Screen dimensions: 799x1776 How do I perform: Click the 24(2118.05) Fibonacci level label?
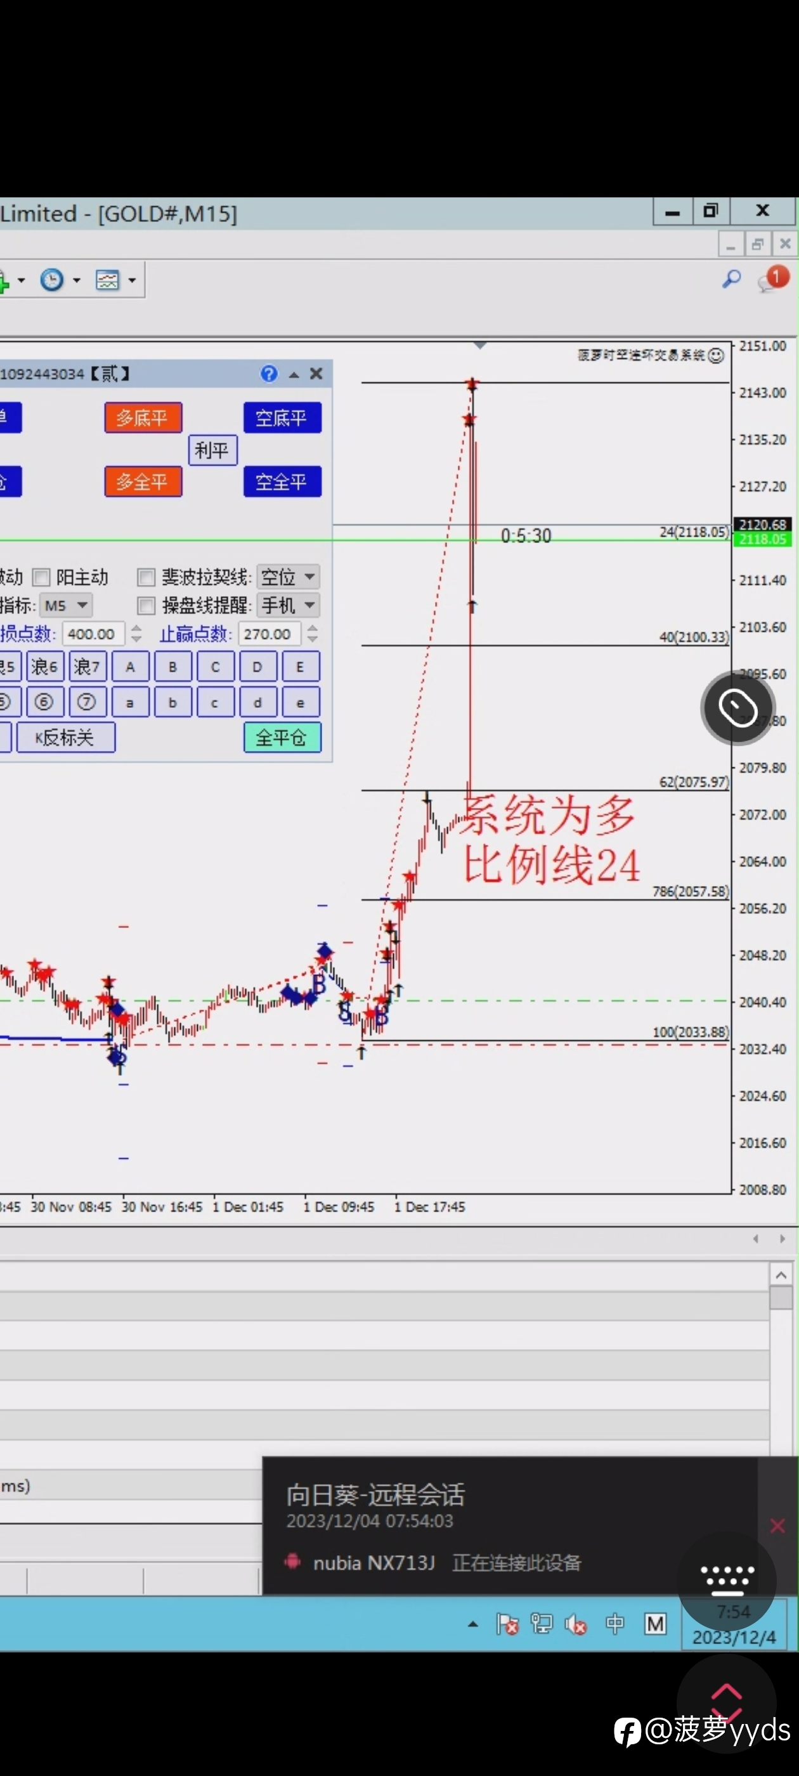(x=694, y=532)
